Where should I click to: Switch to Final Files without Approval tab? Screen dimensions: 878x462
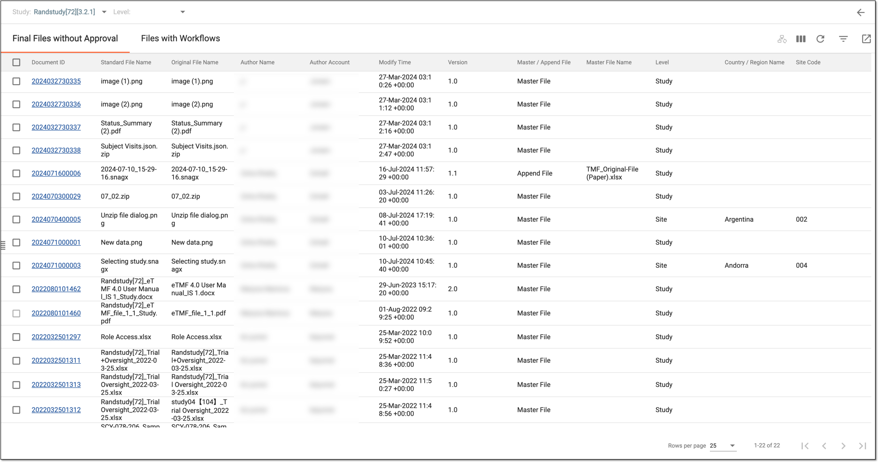pyautogui.click(x=65, y=39)
